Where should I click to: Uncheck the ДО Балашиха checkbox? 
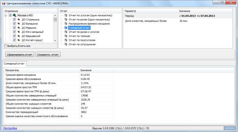(x=14, y=24)
